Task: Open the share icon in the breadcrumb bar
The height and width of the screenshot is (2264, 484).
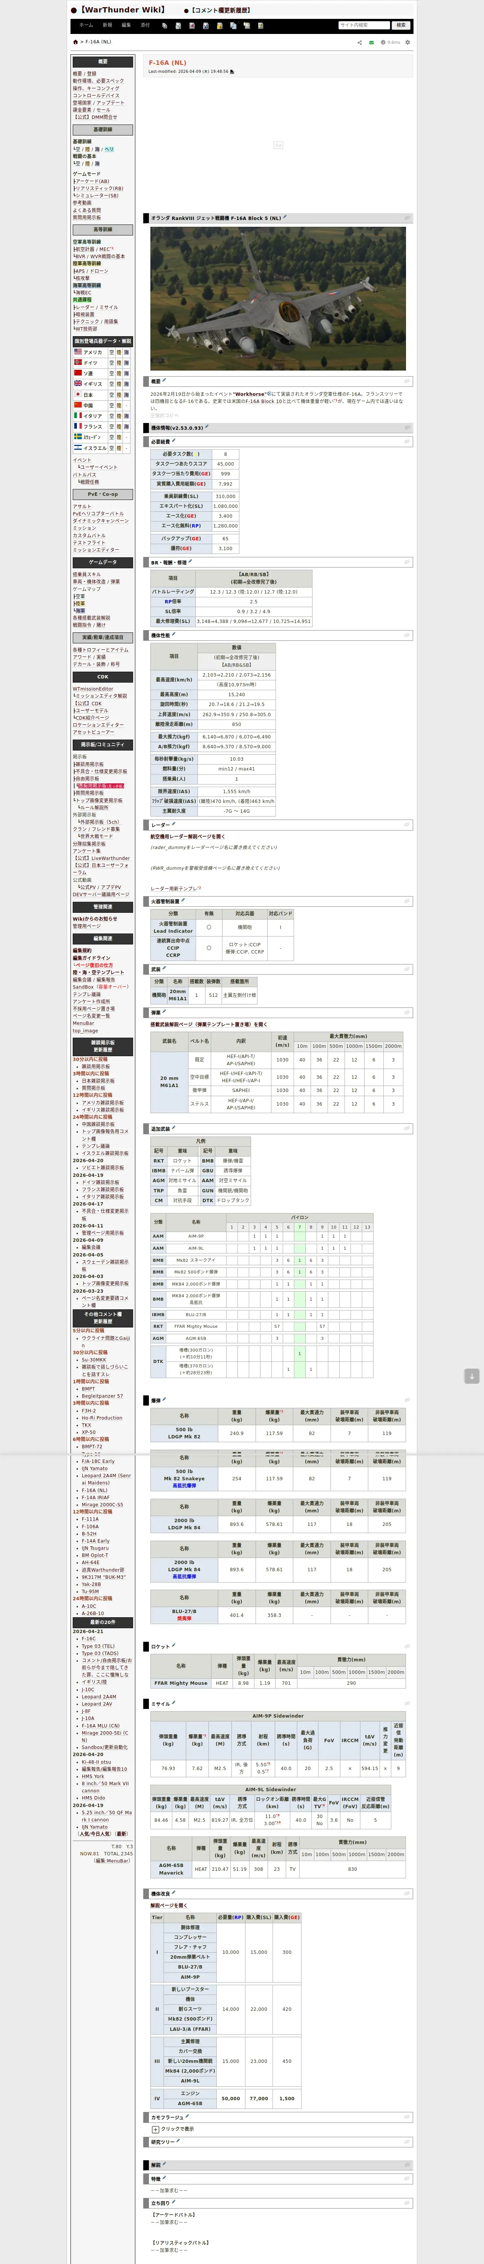Action: (359, 42)
